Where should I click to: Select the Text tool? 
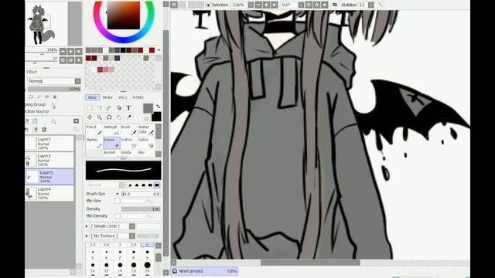click(128, 108)
